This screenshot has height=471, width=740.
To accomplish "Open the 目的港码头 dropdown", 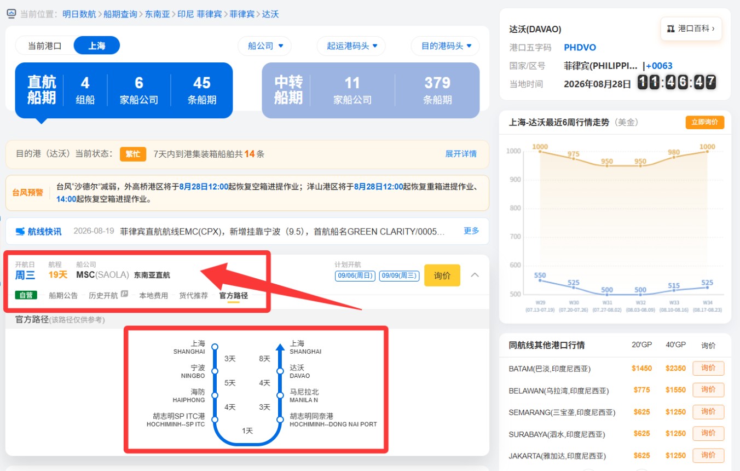I will [x=446, y=46].
